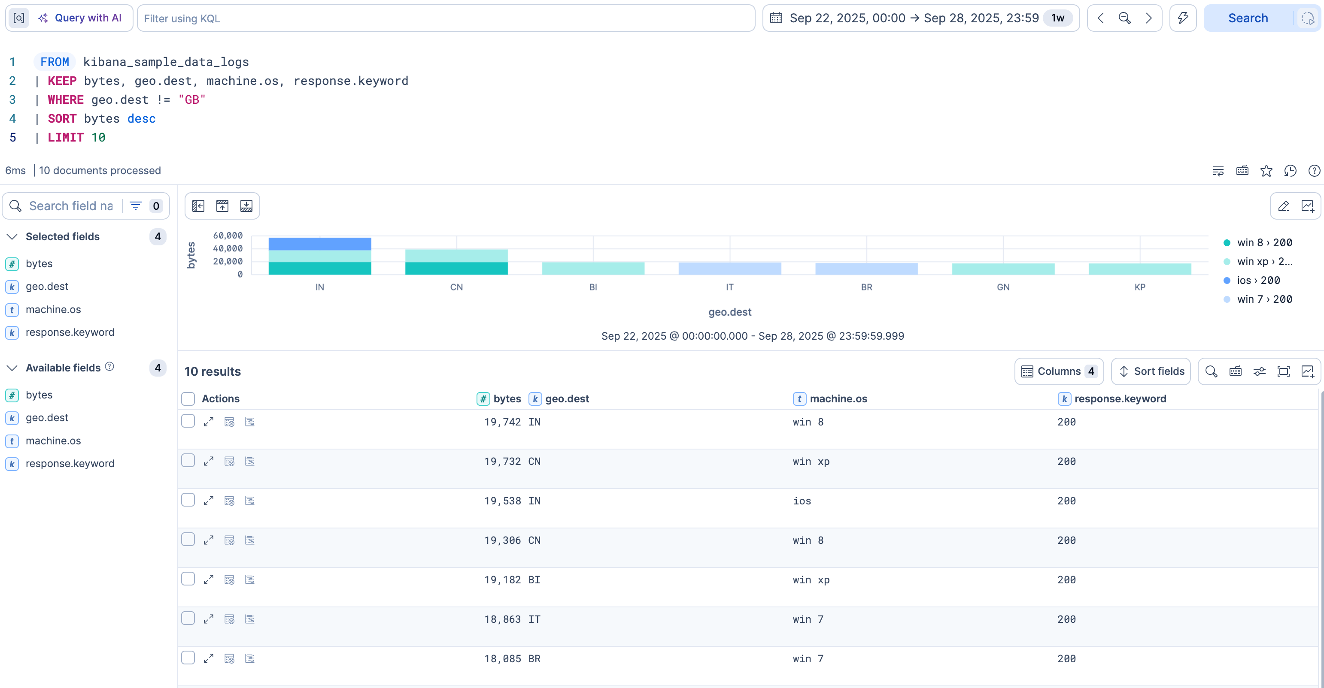This screenshot has width=1324, height=688.
Task: Select response.keyword under Selected fields
Action: 70,332
